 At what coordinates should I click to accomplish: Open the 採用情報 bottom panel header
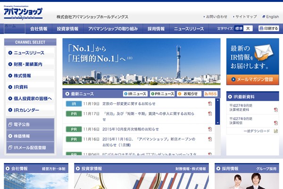point(247,169)
